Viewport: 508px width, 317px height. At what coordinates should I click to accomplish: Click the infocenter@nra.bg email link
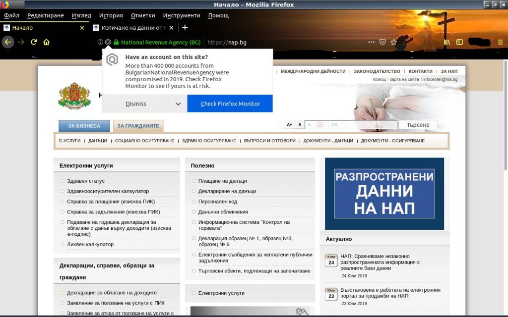pos(441,79)
